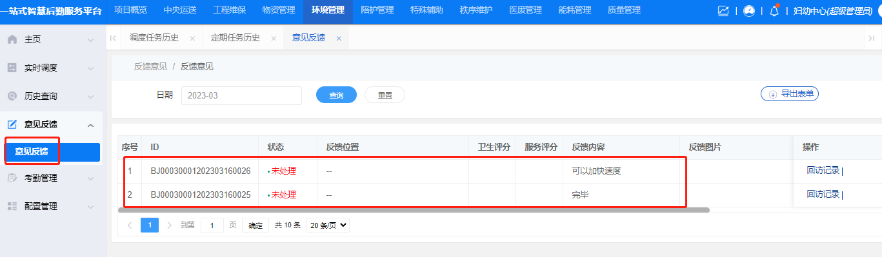882x257 pixels.
Task: Click the 实时调度 sidebar icon
Action: (x=12, y=68)
